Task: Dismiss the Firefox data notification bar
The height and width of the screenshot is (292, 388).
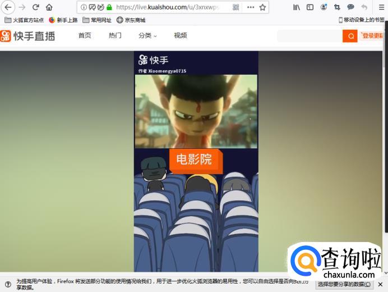Action: pyautogui.click(x=380, y=285)
